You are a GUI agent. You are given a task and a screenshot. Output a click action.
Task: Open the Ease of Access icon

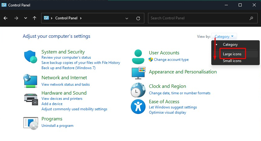(138, 107)
